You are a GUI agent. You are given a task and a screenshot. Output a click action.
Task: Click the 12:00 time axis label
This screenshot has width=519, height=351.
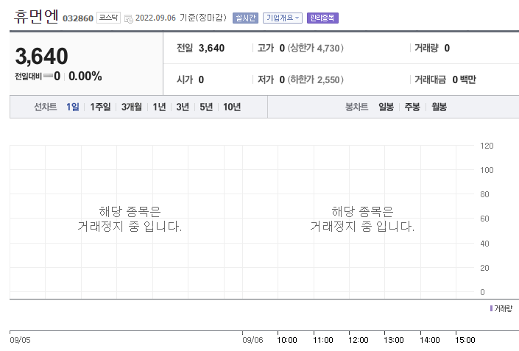pos(358,340)
